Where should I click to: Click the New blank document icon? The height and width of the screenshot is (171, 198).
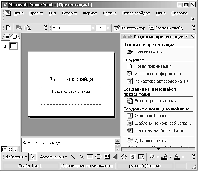(x=9, y=28)
